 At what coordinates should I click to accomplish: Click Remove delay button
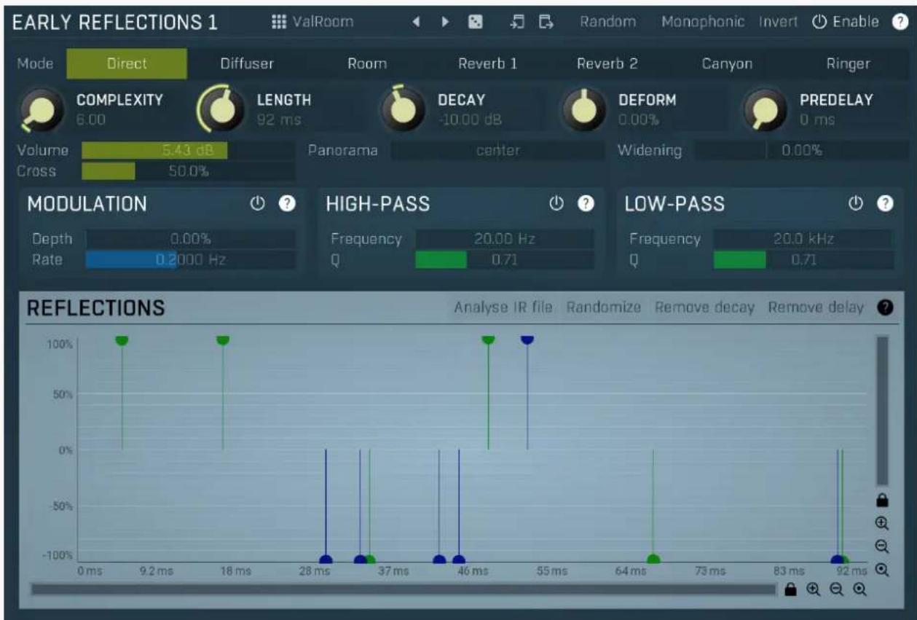(x=816, y=307)
